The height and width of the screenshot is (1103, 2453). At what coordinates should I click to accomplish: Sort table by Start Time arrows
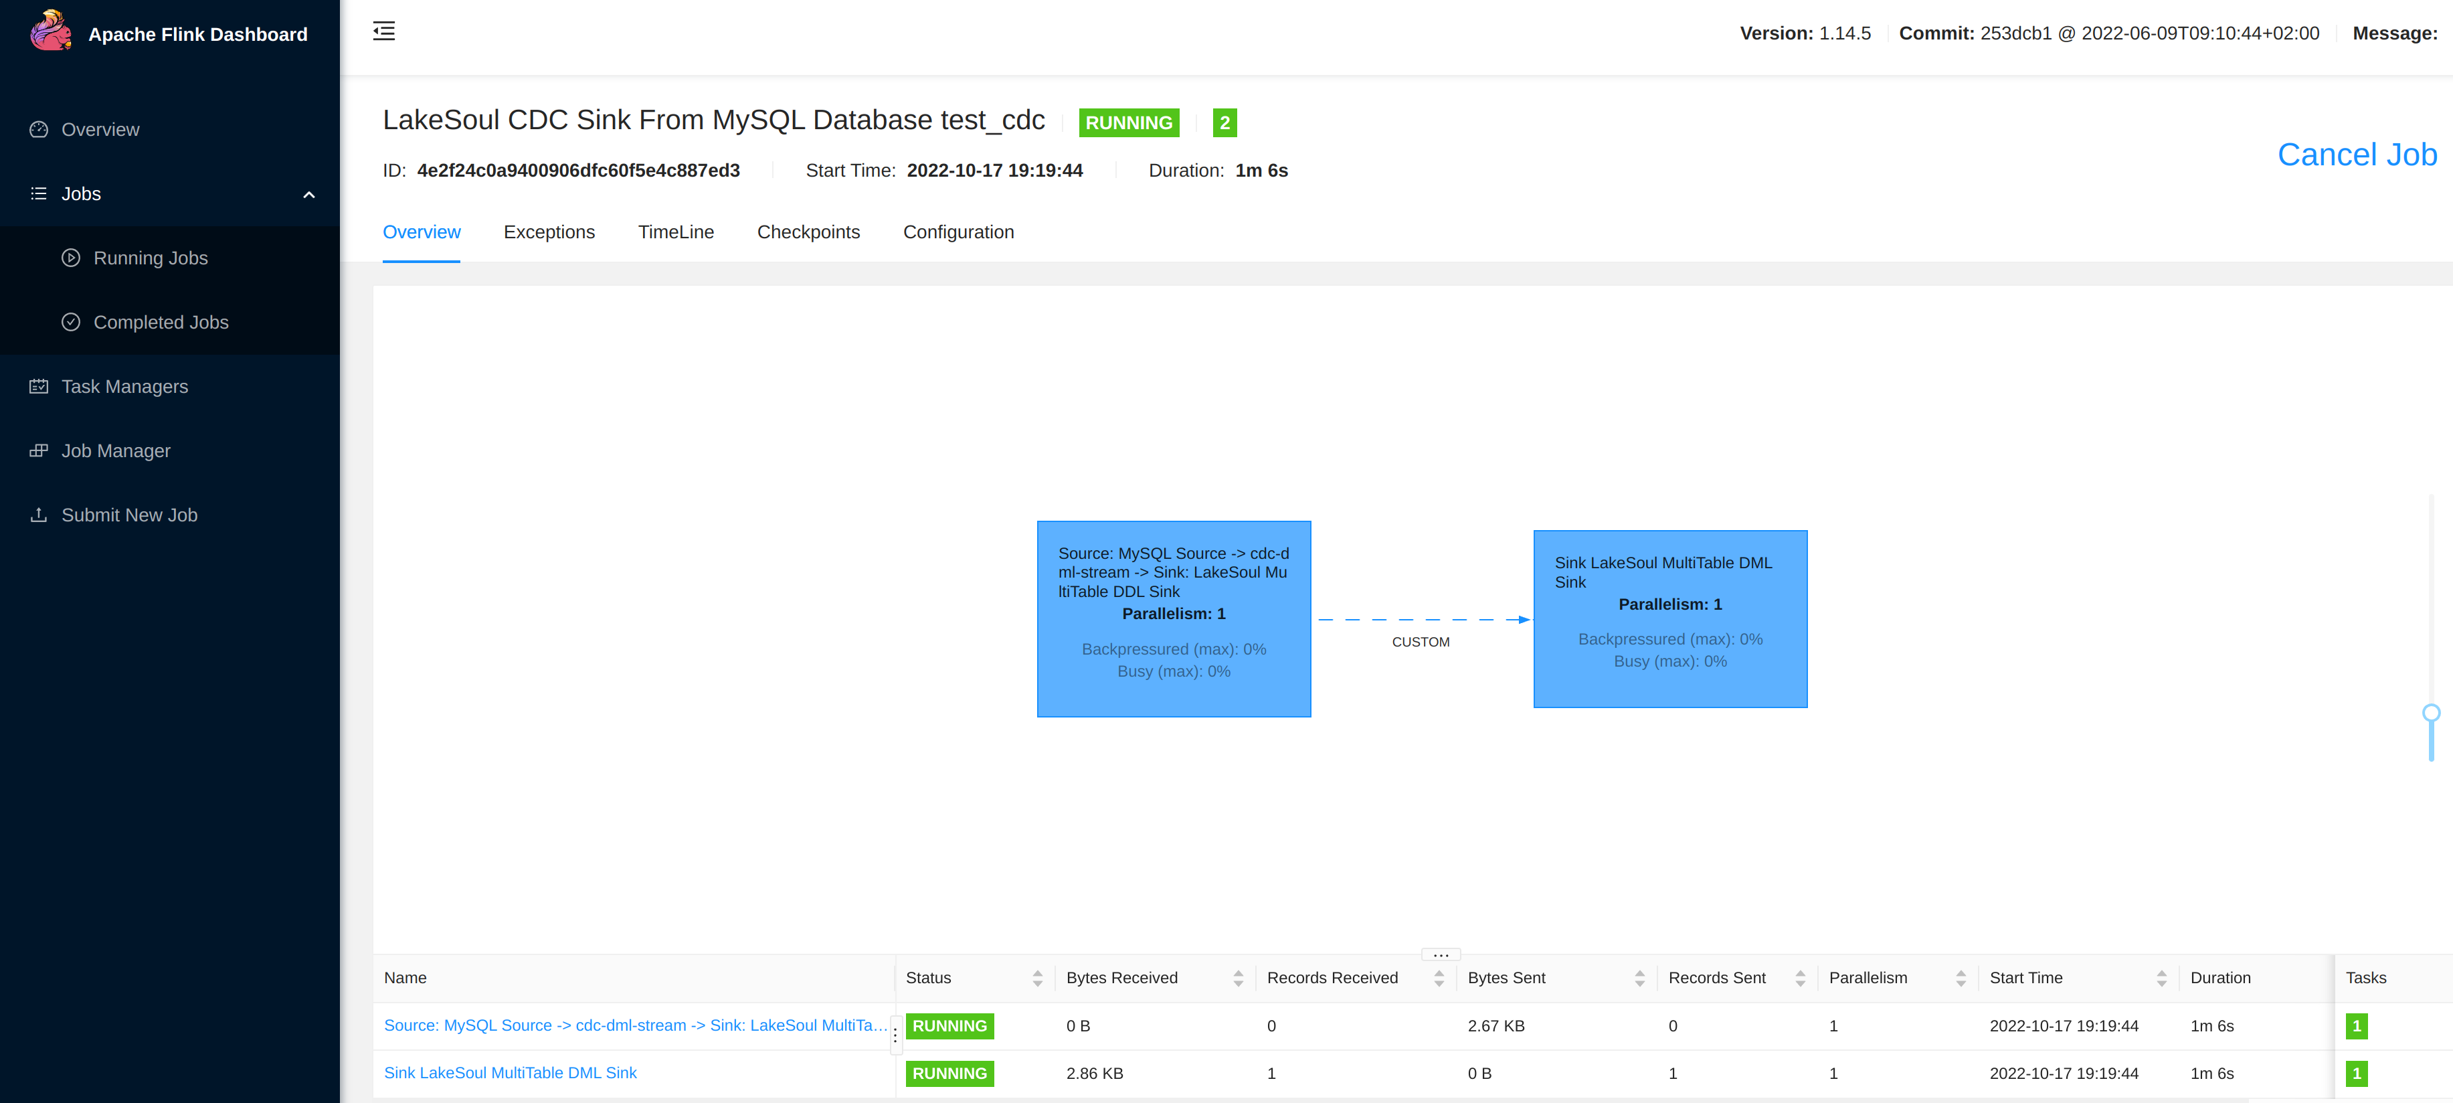[2162, 979]
